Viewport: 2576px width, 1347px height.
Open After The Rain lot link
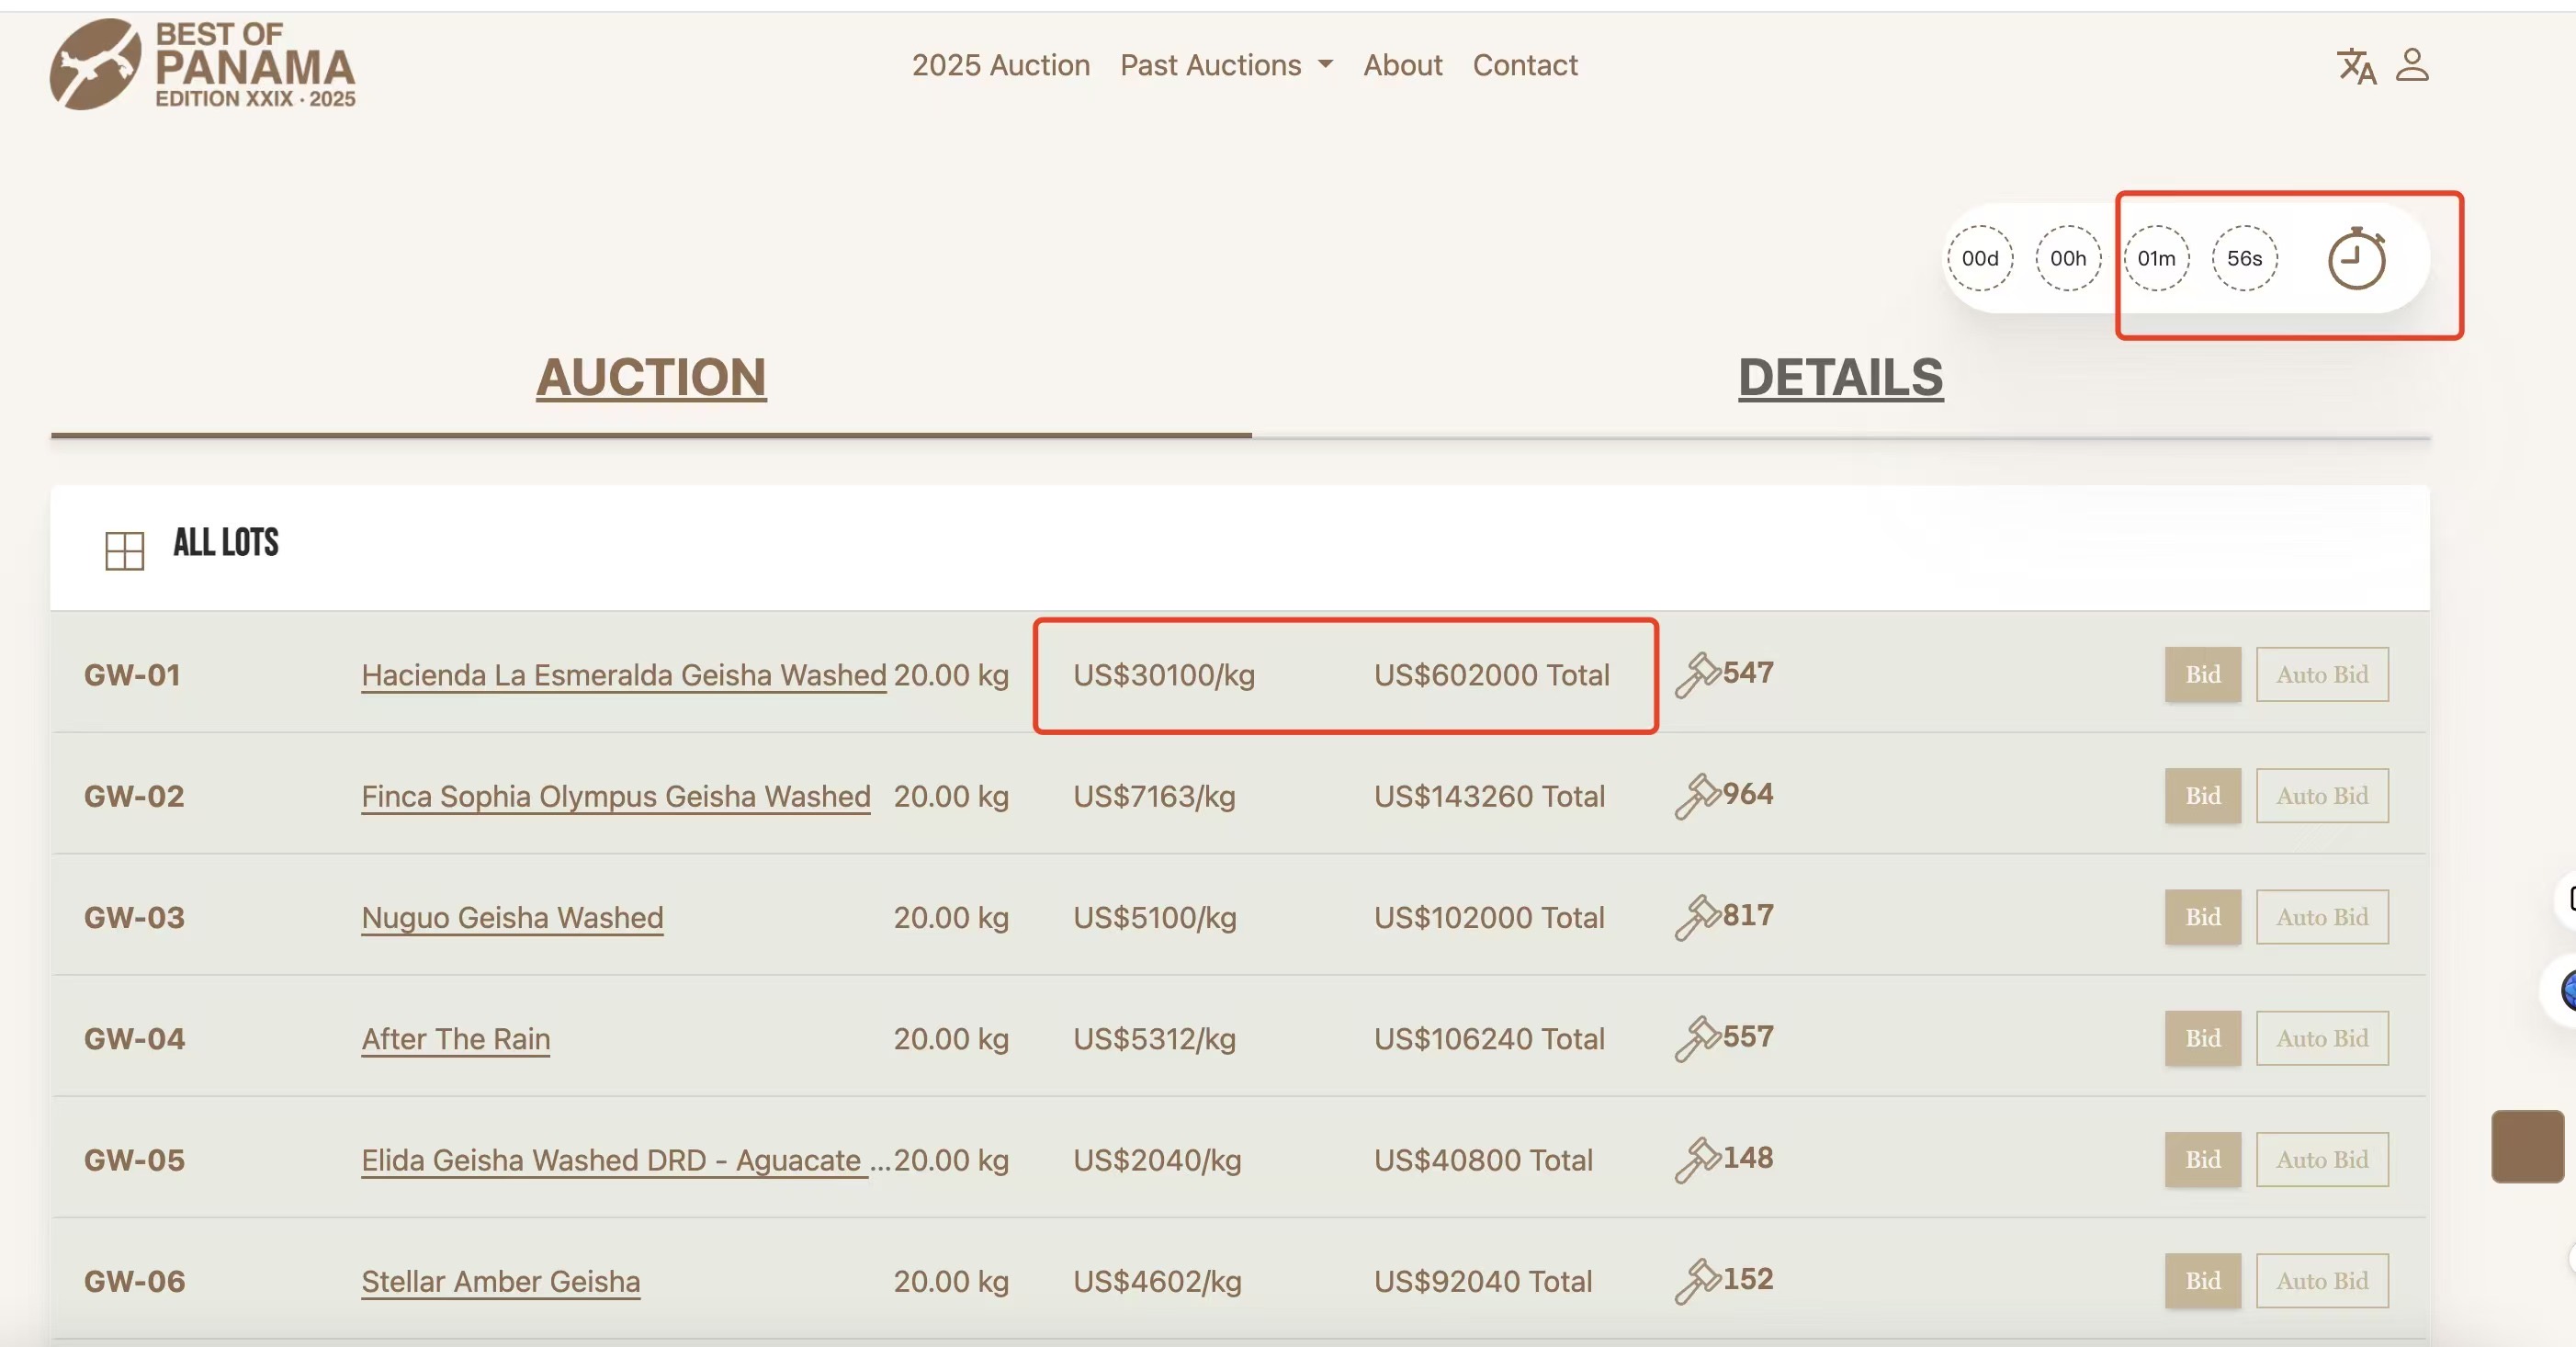[x=456, y=1039]
